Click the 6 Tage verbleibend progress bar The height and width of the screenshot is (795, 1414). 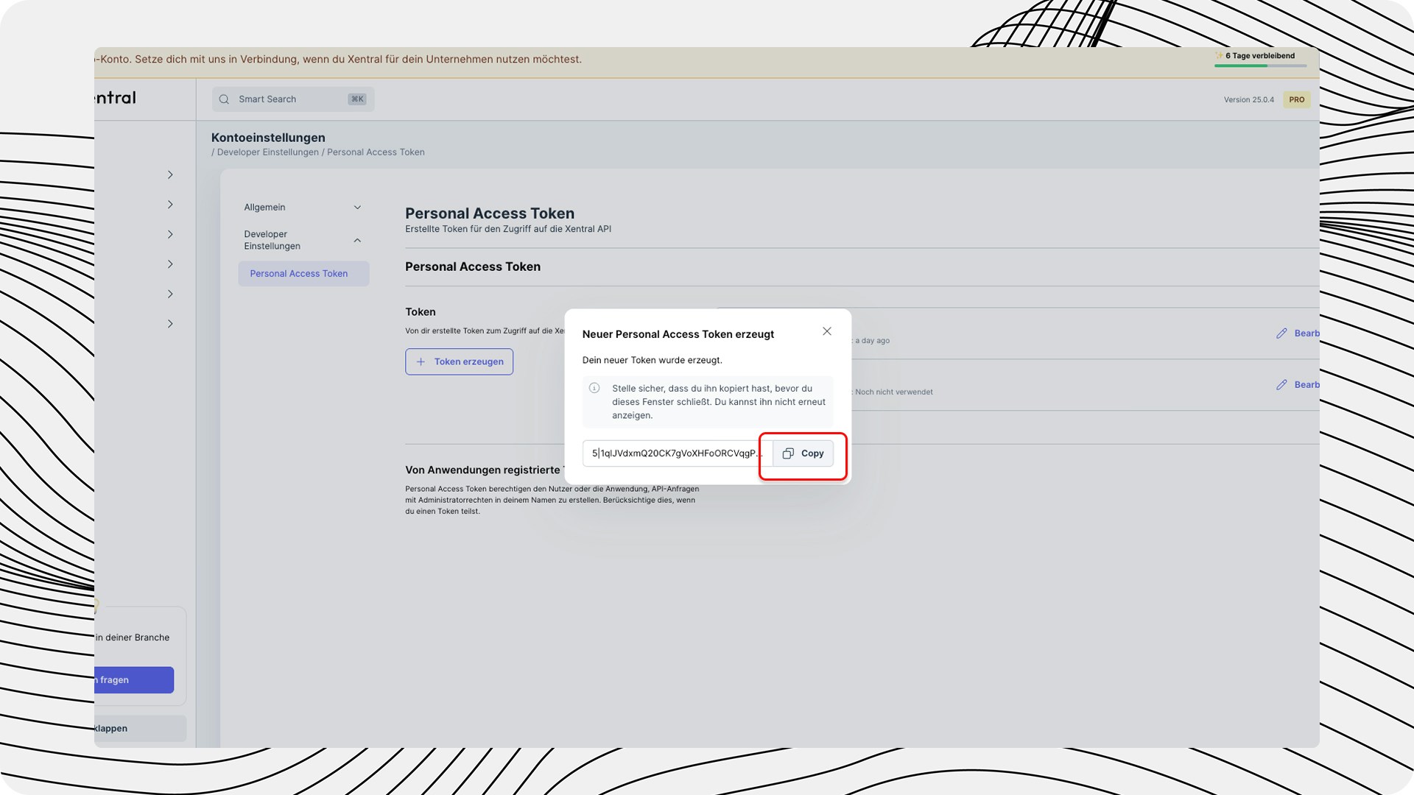tap(1260, 66)
